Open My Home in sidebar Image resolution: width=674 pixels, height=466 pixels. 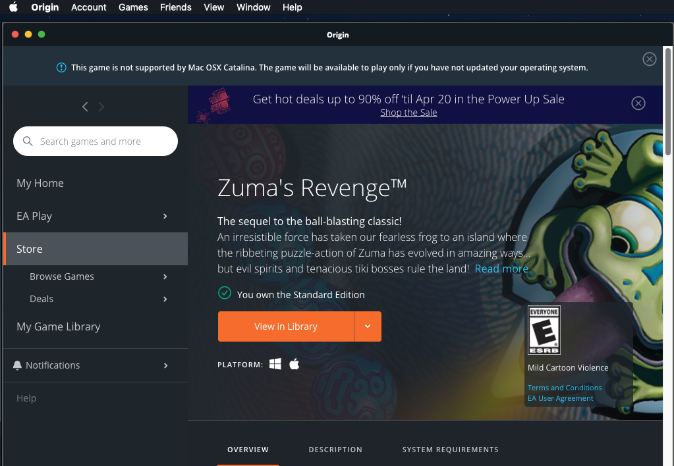[x=40, y=183]
